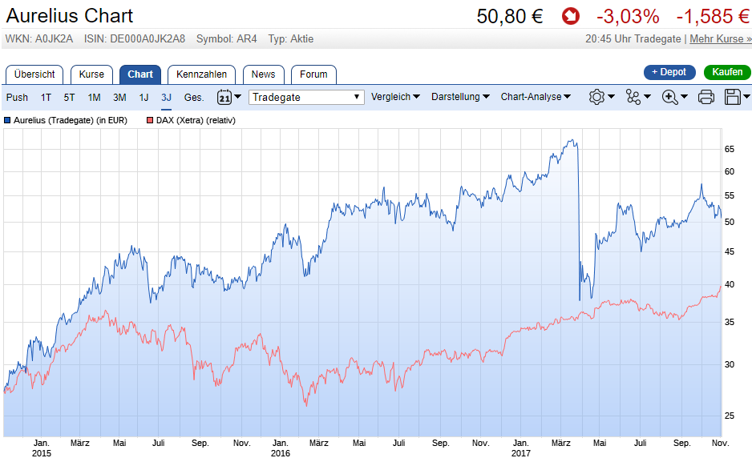Select the 3M time range
Viewport: 752px width, 462px height.
click(119, 98)
